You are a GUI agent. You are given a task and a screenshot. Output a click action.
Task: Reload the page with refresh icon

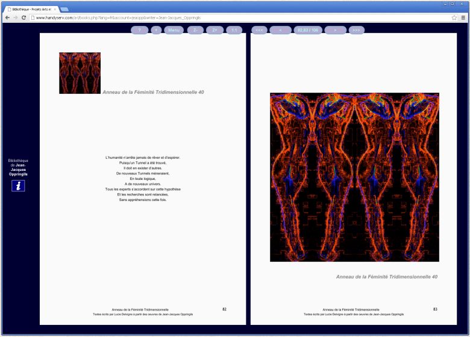pyautogui.click(x=24, y=17)
